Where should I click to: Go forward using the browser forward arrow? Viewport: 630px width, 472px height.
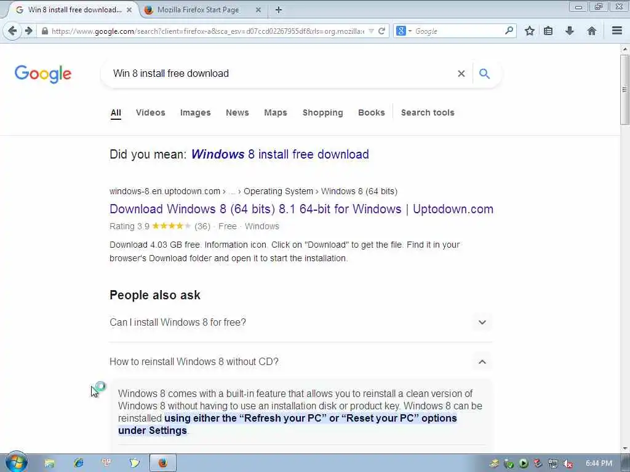pos(28,31)
